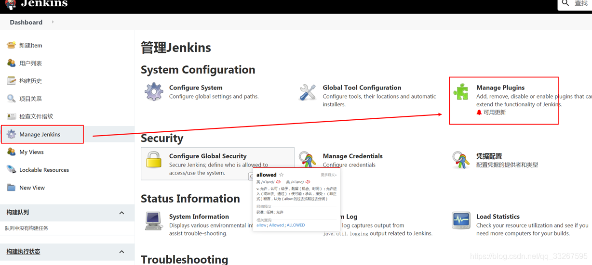Screen dimensions: 592x265
Task: Expand the Dashboard breadcrumb arrow
Action: (x=53, y=22)
